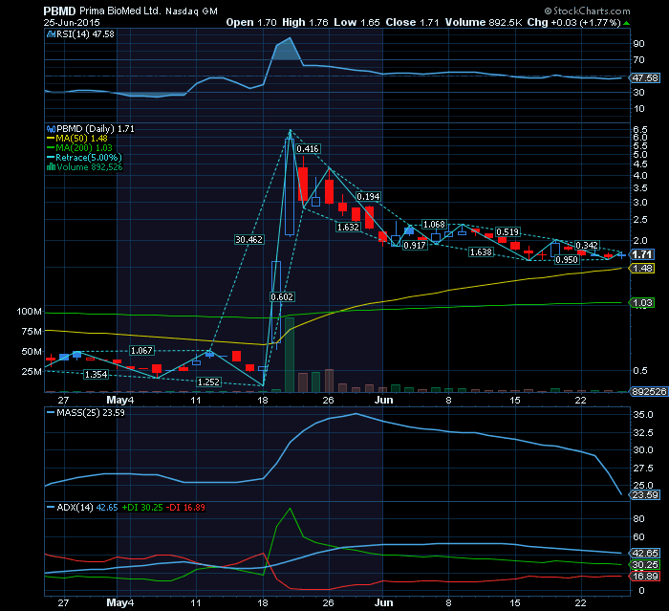Click the 0.194 retrace label
The image size is (669, 611).
click(368, 197)
